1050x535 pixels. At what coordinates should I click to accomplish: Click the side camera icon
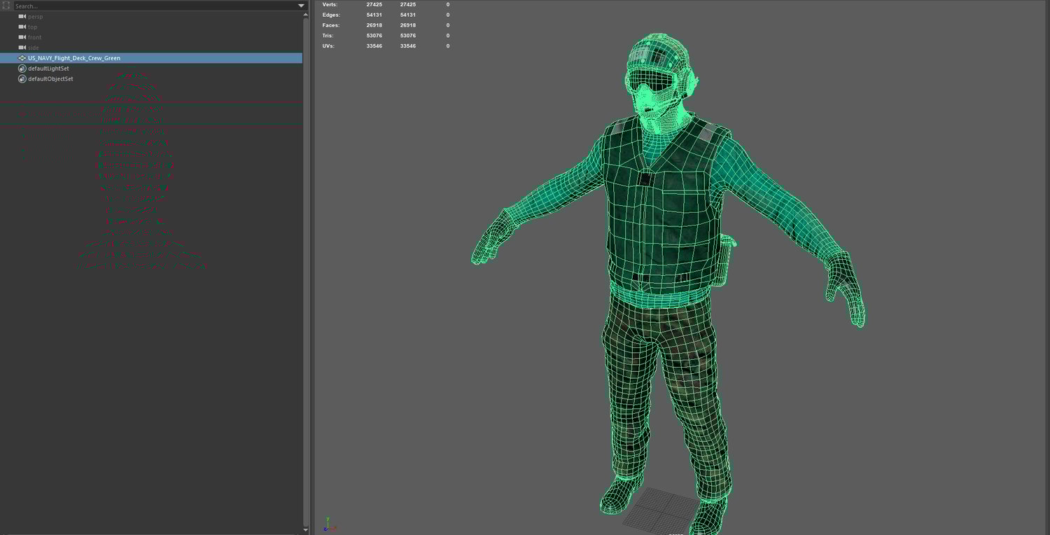(22, 48)
